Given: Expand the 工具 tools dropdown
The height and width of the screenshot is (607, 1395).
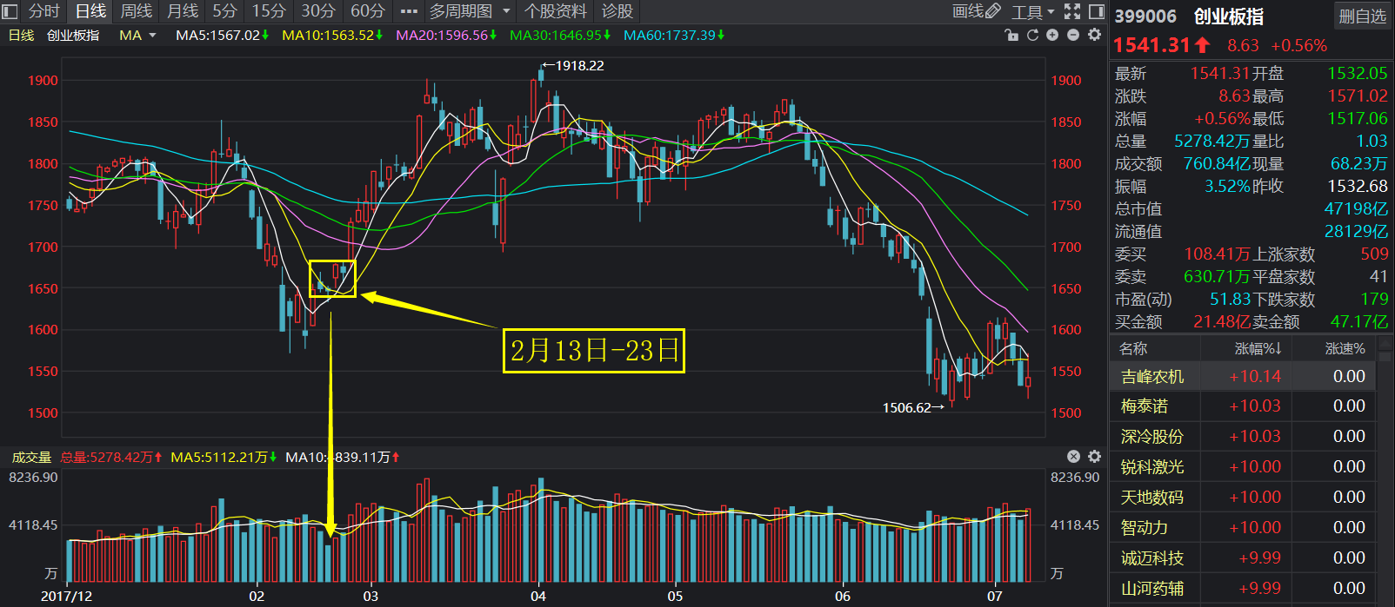Looking at the screenshot, I should [x=1032, y=11].
